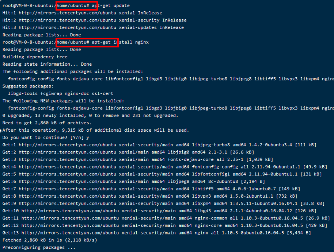334x252 pixels.
Task: Click the 'Do you want to continue? [Y/n]' prompt
Action: pyautogui.click(x=43, y=137)
